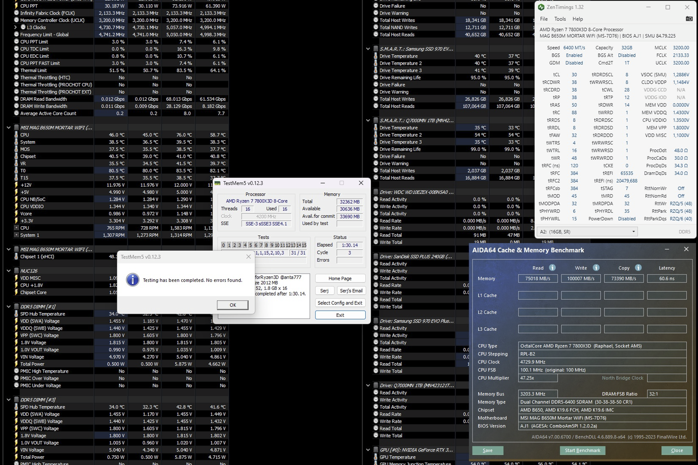Viewport: 698px width, 465px height.
Task: Click the drive icon beside S.M.A.R.T. Samsung SSD 970
Action: (x=375, y=49)
